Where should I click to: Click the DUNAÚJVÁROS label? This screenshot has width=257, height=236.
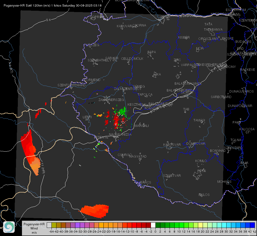tap(242, 92)
